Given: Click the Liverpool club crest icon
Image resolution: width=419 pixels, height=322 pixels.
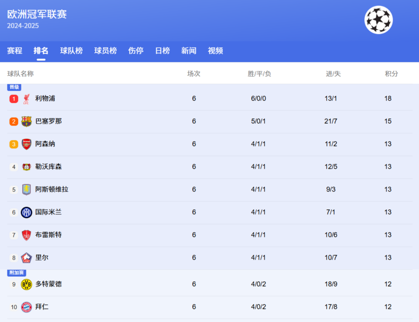Looking at the screenshot, I should point(25,98).
